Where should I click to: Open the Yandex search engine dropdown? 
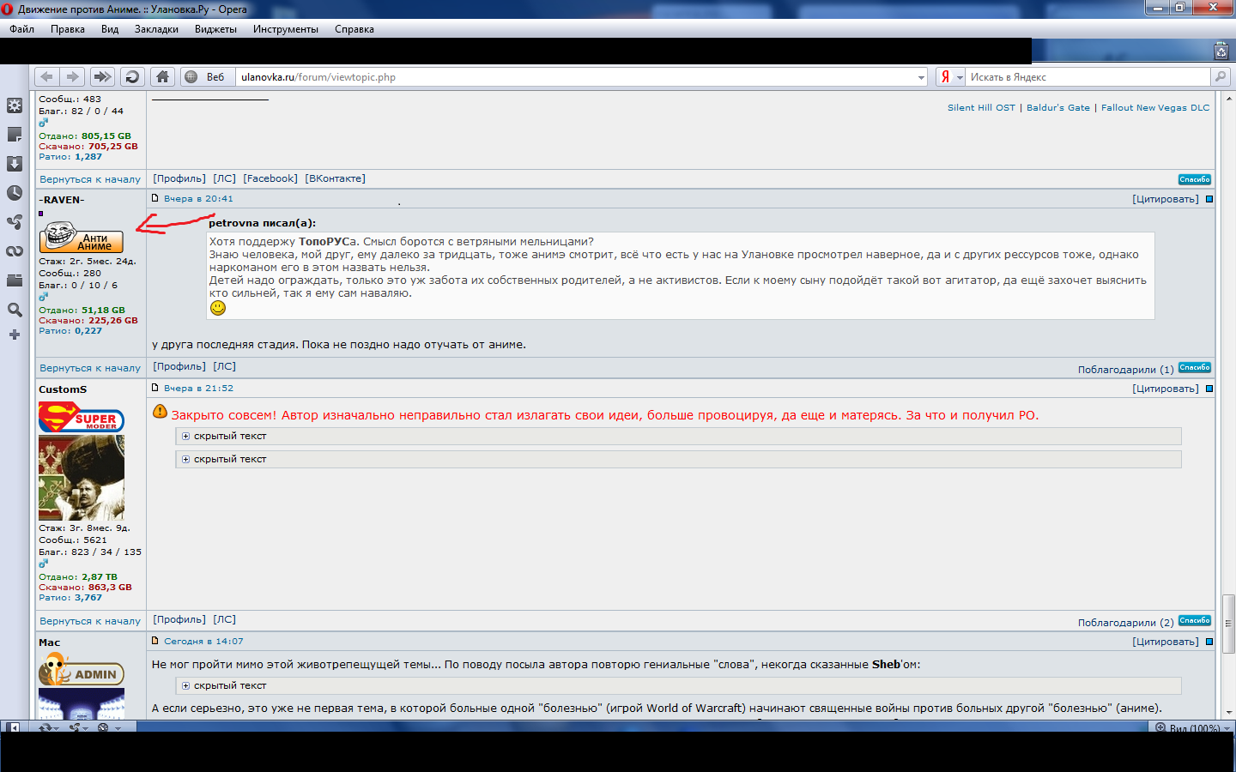960,77
